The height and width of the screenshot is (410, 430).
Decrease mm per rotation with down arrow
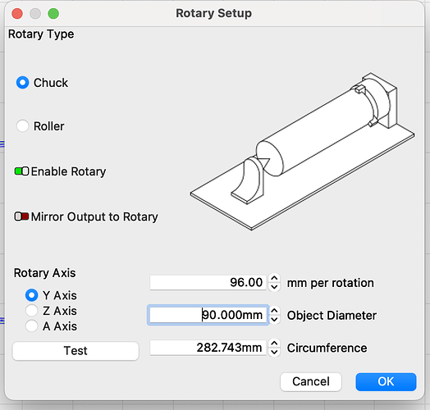[274, 287]
